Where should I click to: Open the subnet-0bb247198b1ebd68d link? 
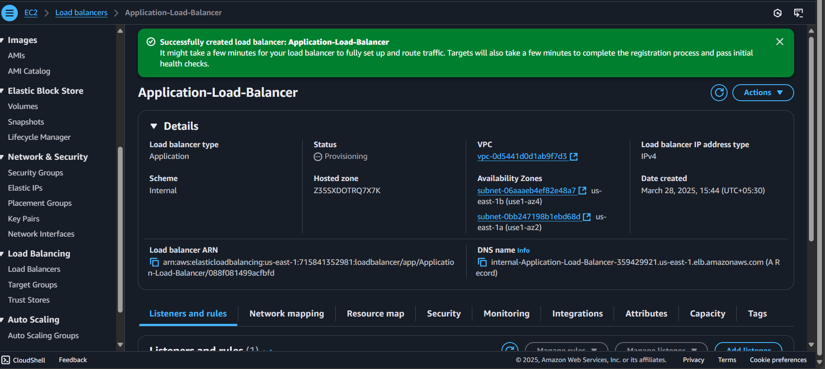[529, 217]
